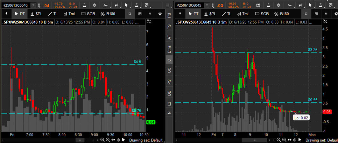
Task: Open the 5m timeframe selector on right chart
Action: [289, 5]
